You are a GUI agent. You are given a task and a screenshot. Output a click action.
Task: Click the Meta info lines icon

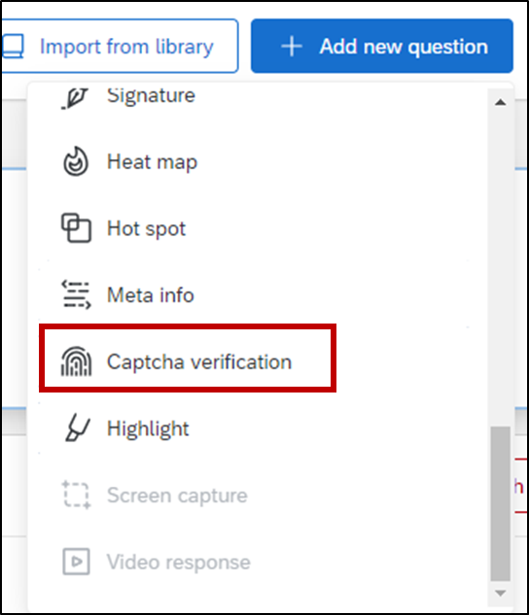tap(76, 294)
